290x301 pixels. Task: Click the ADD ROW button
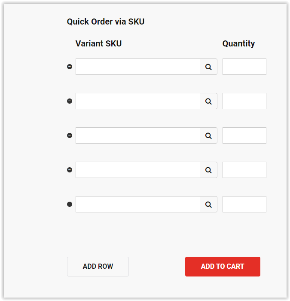point(98,267)
